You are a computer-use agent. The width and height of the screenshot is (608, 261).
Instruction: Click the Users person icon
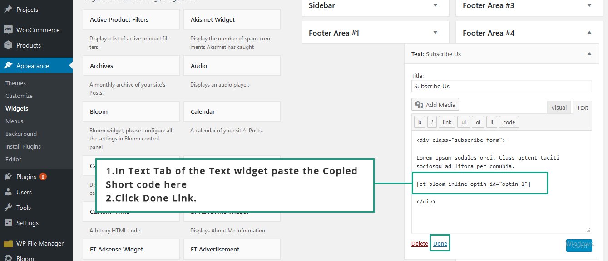8,192
